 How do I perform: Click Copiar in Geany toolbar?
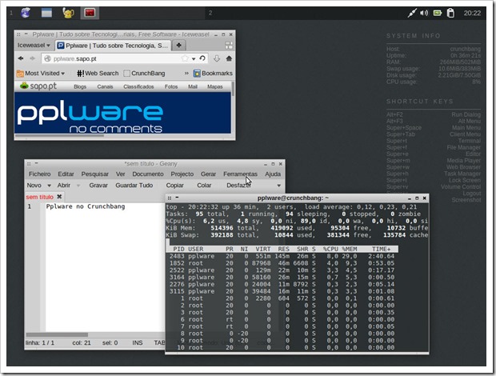[x=175, y=186]
